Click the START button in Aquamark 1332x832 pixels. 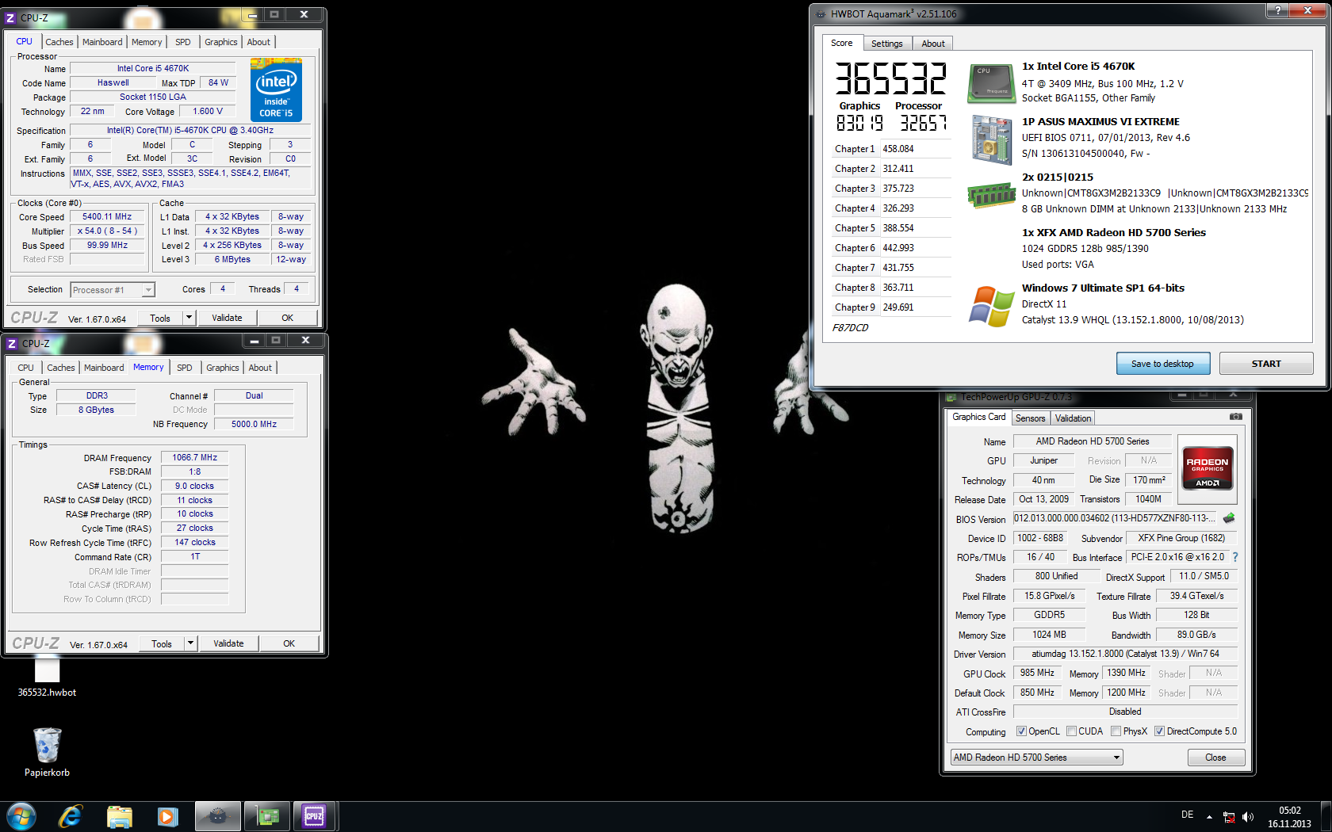[x=1266, y=364]
